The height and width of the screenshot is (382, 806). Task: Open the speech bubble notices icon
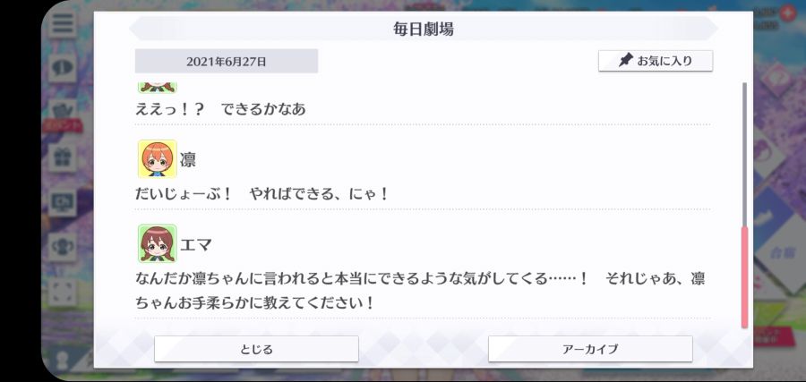pos(63,68)
